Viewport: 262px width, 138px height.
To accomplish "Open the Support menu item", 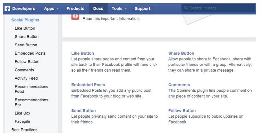I will [x=142, y=9].
